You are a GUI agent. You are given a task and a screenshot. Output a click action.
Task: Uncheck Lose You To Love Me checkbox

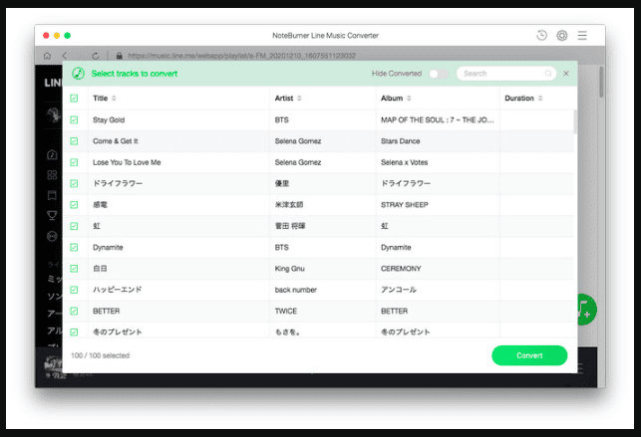click(74, 162)
